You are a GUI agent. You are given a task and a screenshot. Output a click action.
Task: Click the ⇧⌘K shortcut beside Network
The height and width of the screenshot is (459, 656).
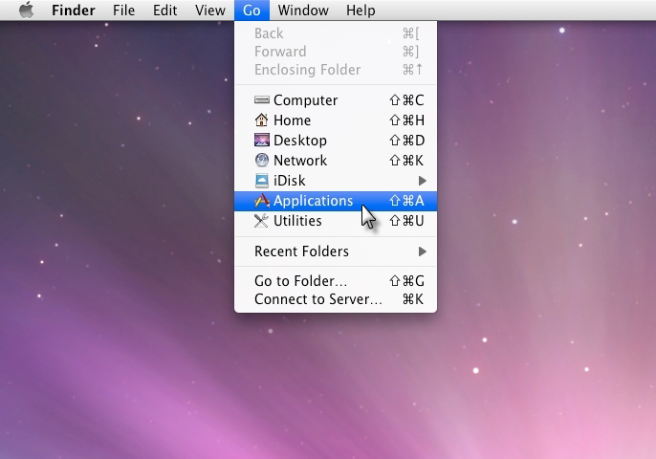(x=406, y=161)
